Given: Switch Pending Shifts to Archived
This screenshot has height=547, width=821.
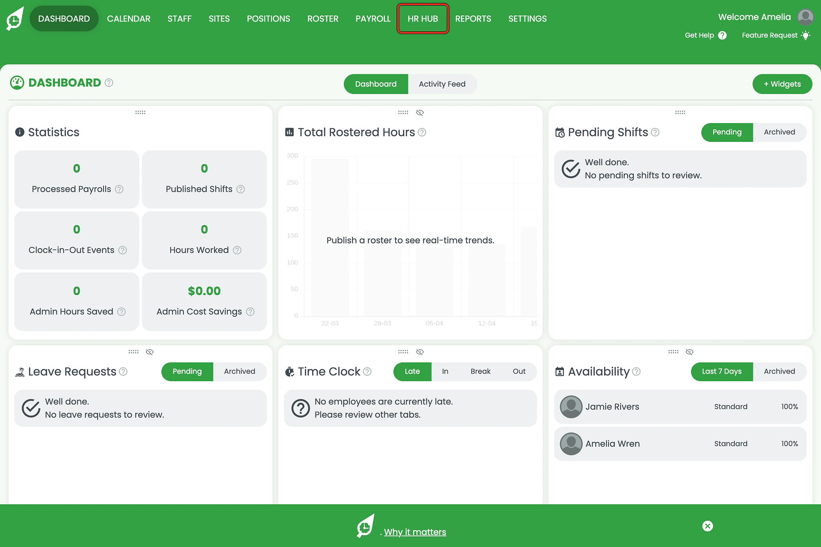Looking at the screenshot, I should 780,132.
